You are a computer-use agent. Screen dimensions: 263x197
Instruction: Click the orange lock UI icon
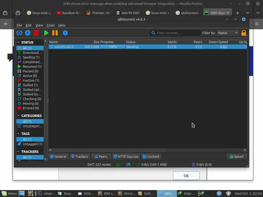(244, 33)
